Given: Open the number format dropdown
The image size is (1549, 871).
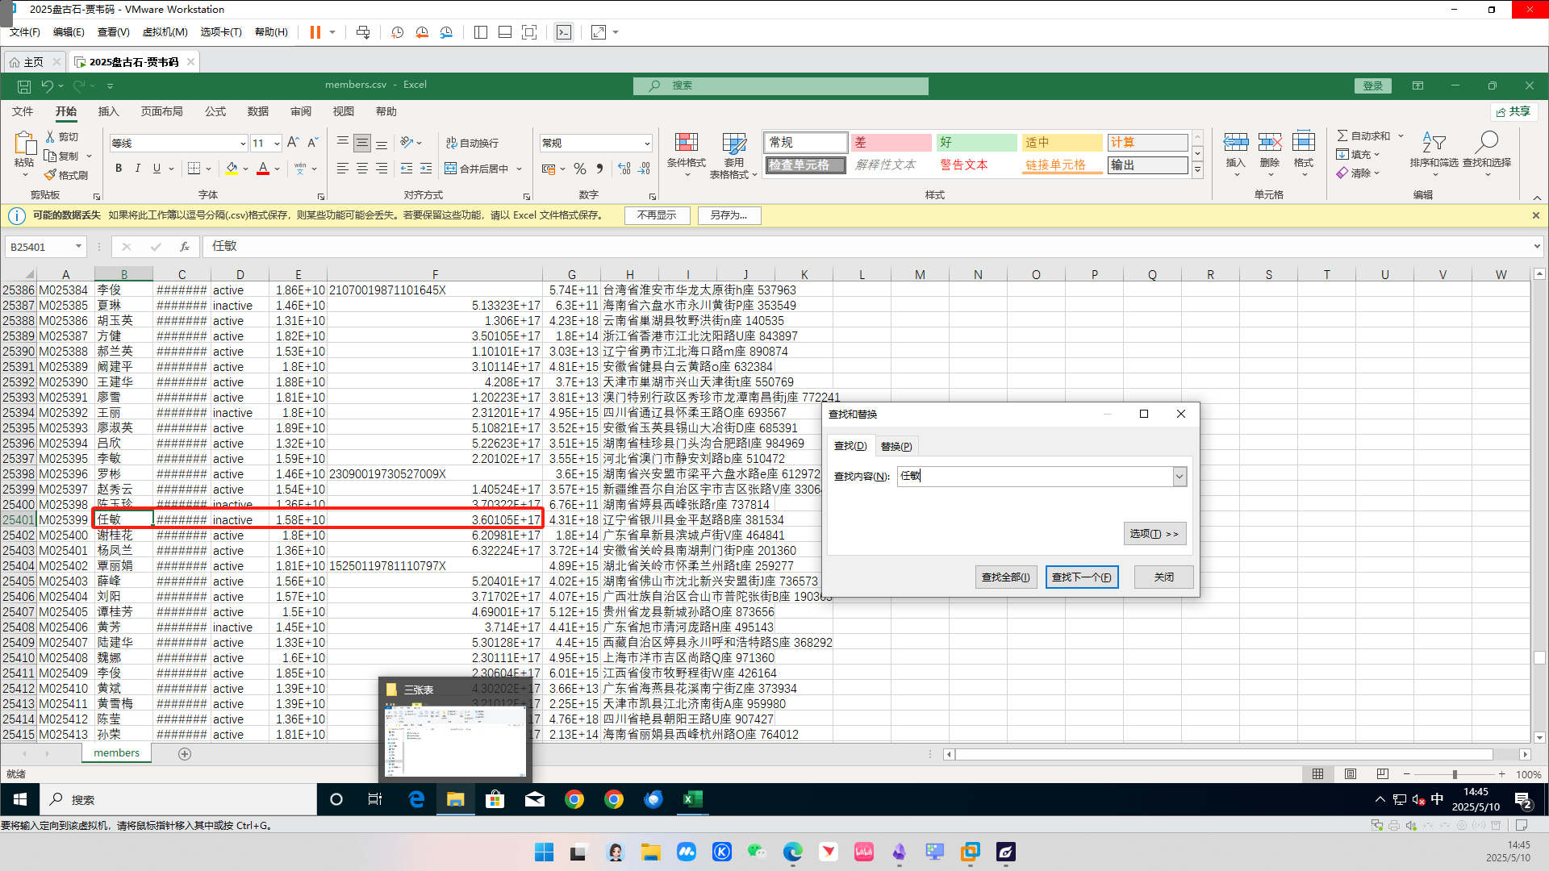Looking at the screenshot, I should pos(647,144).
